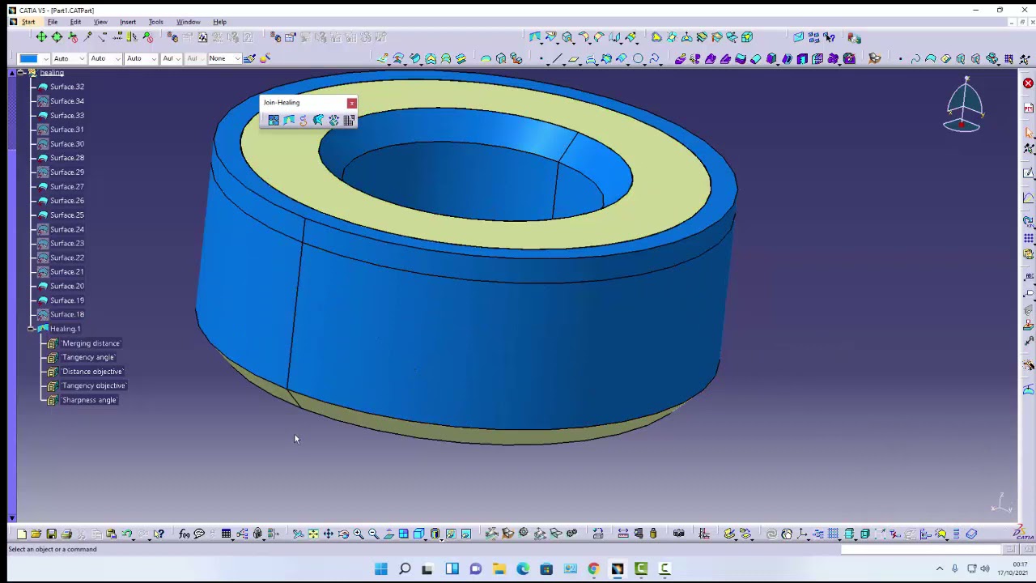Open the Edit menu
Screen dimensions: 1036x583
pos(75,22)
